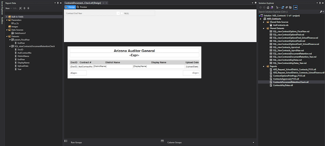Collapse the Parameters folder
Image resolution: width=325 pixels, height=146 pixels.
point(6,20)
